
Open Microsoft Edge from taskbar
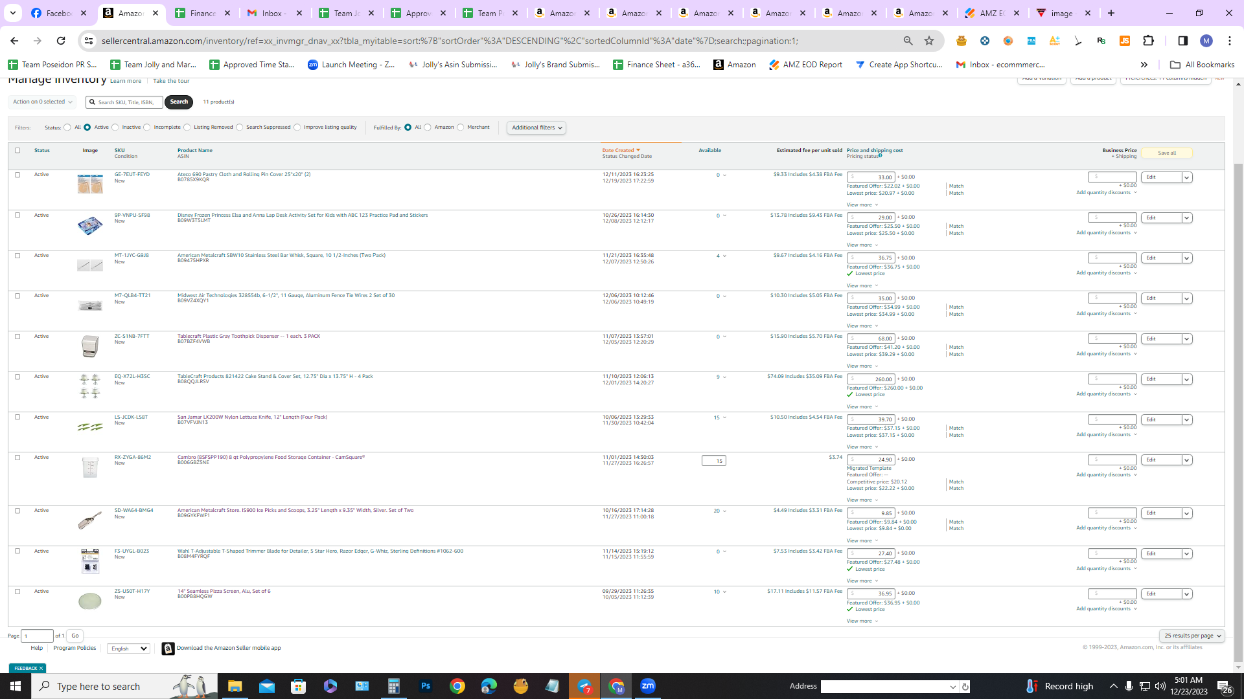coord(489,686)
